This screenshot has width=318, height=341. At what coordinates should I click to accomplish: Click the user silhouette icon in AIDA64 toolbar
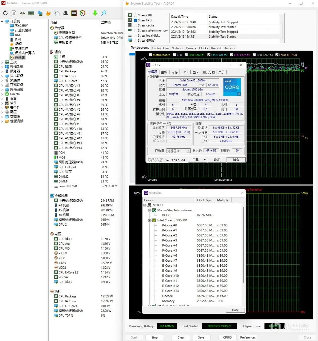pyautogui.click(x=66, y=13)
